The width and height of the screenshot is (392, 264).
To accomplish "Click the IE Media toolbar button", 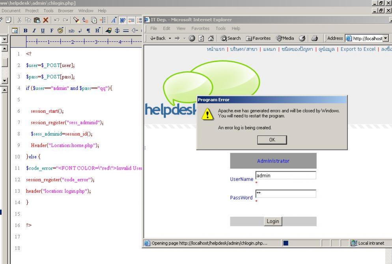I will pos(285,38).
